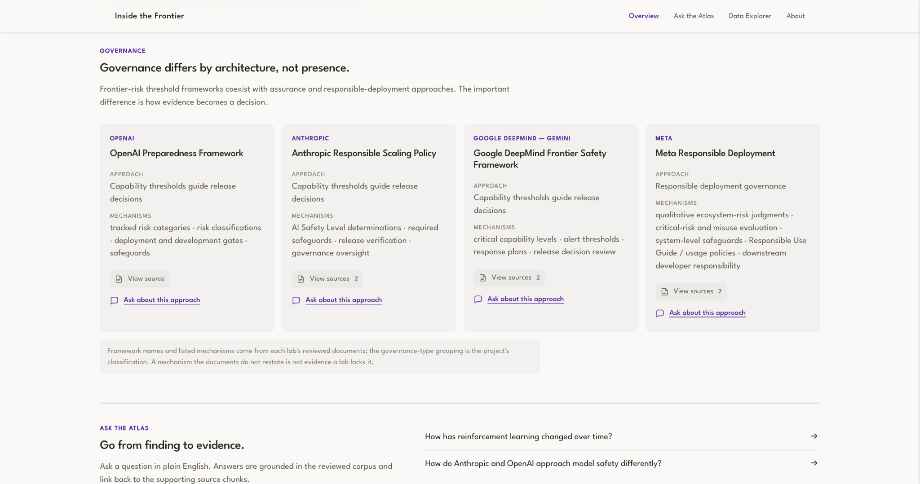
Task: Click the META lab label
Action: point(664,138)
